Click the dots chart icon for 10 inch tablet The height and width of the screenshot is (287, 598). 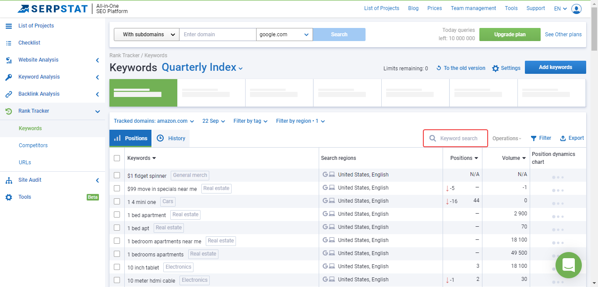coord(558,269)
